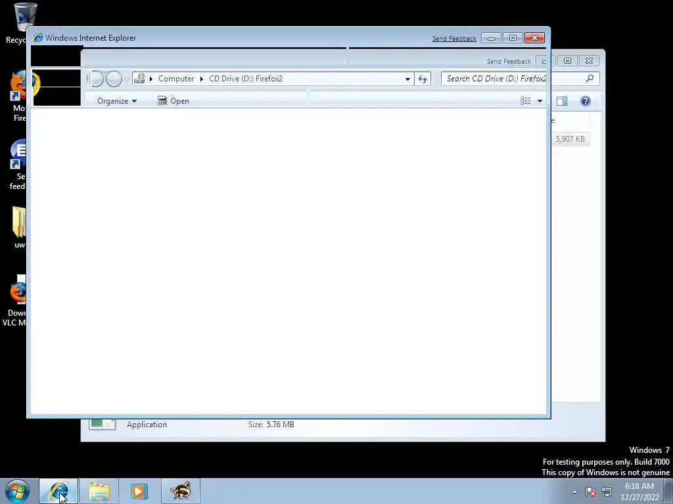673x504 pixels.
Task: Open the Windows Start orb
Action: click(17, 491)
